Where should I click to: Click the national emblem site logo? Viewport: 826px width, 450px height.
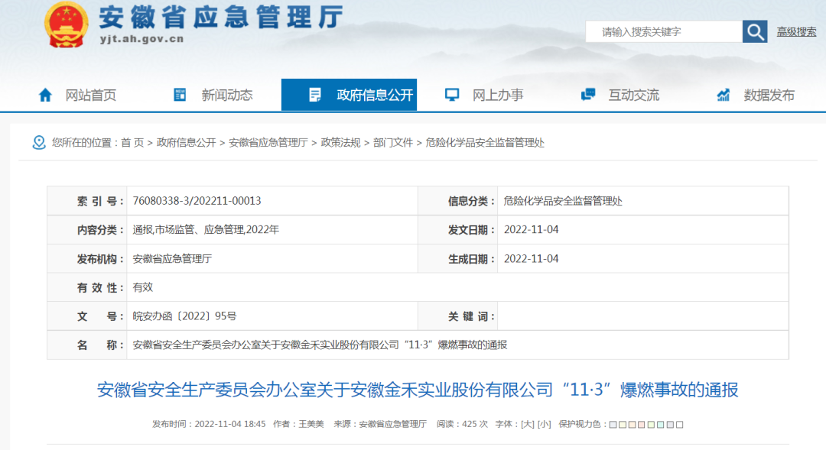pyautogui.click(x=66, y=25)
